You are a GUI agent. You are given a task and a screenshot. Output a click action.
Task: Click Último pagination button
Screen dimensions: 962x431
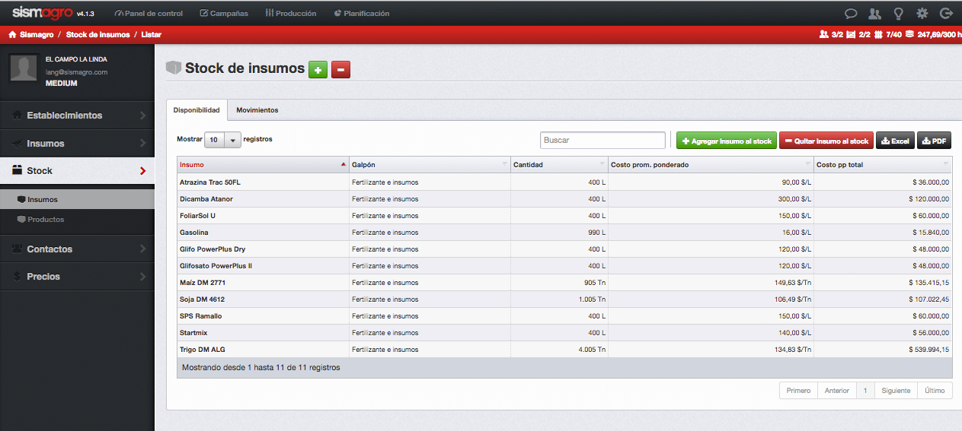tap(935, 391)
